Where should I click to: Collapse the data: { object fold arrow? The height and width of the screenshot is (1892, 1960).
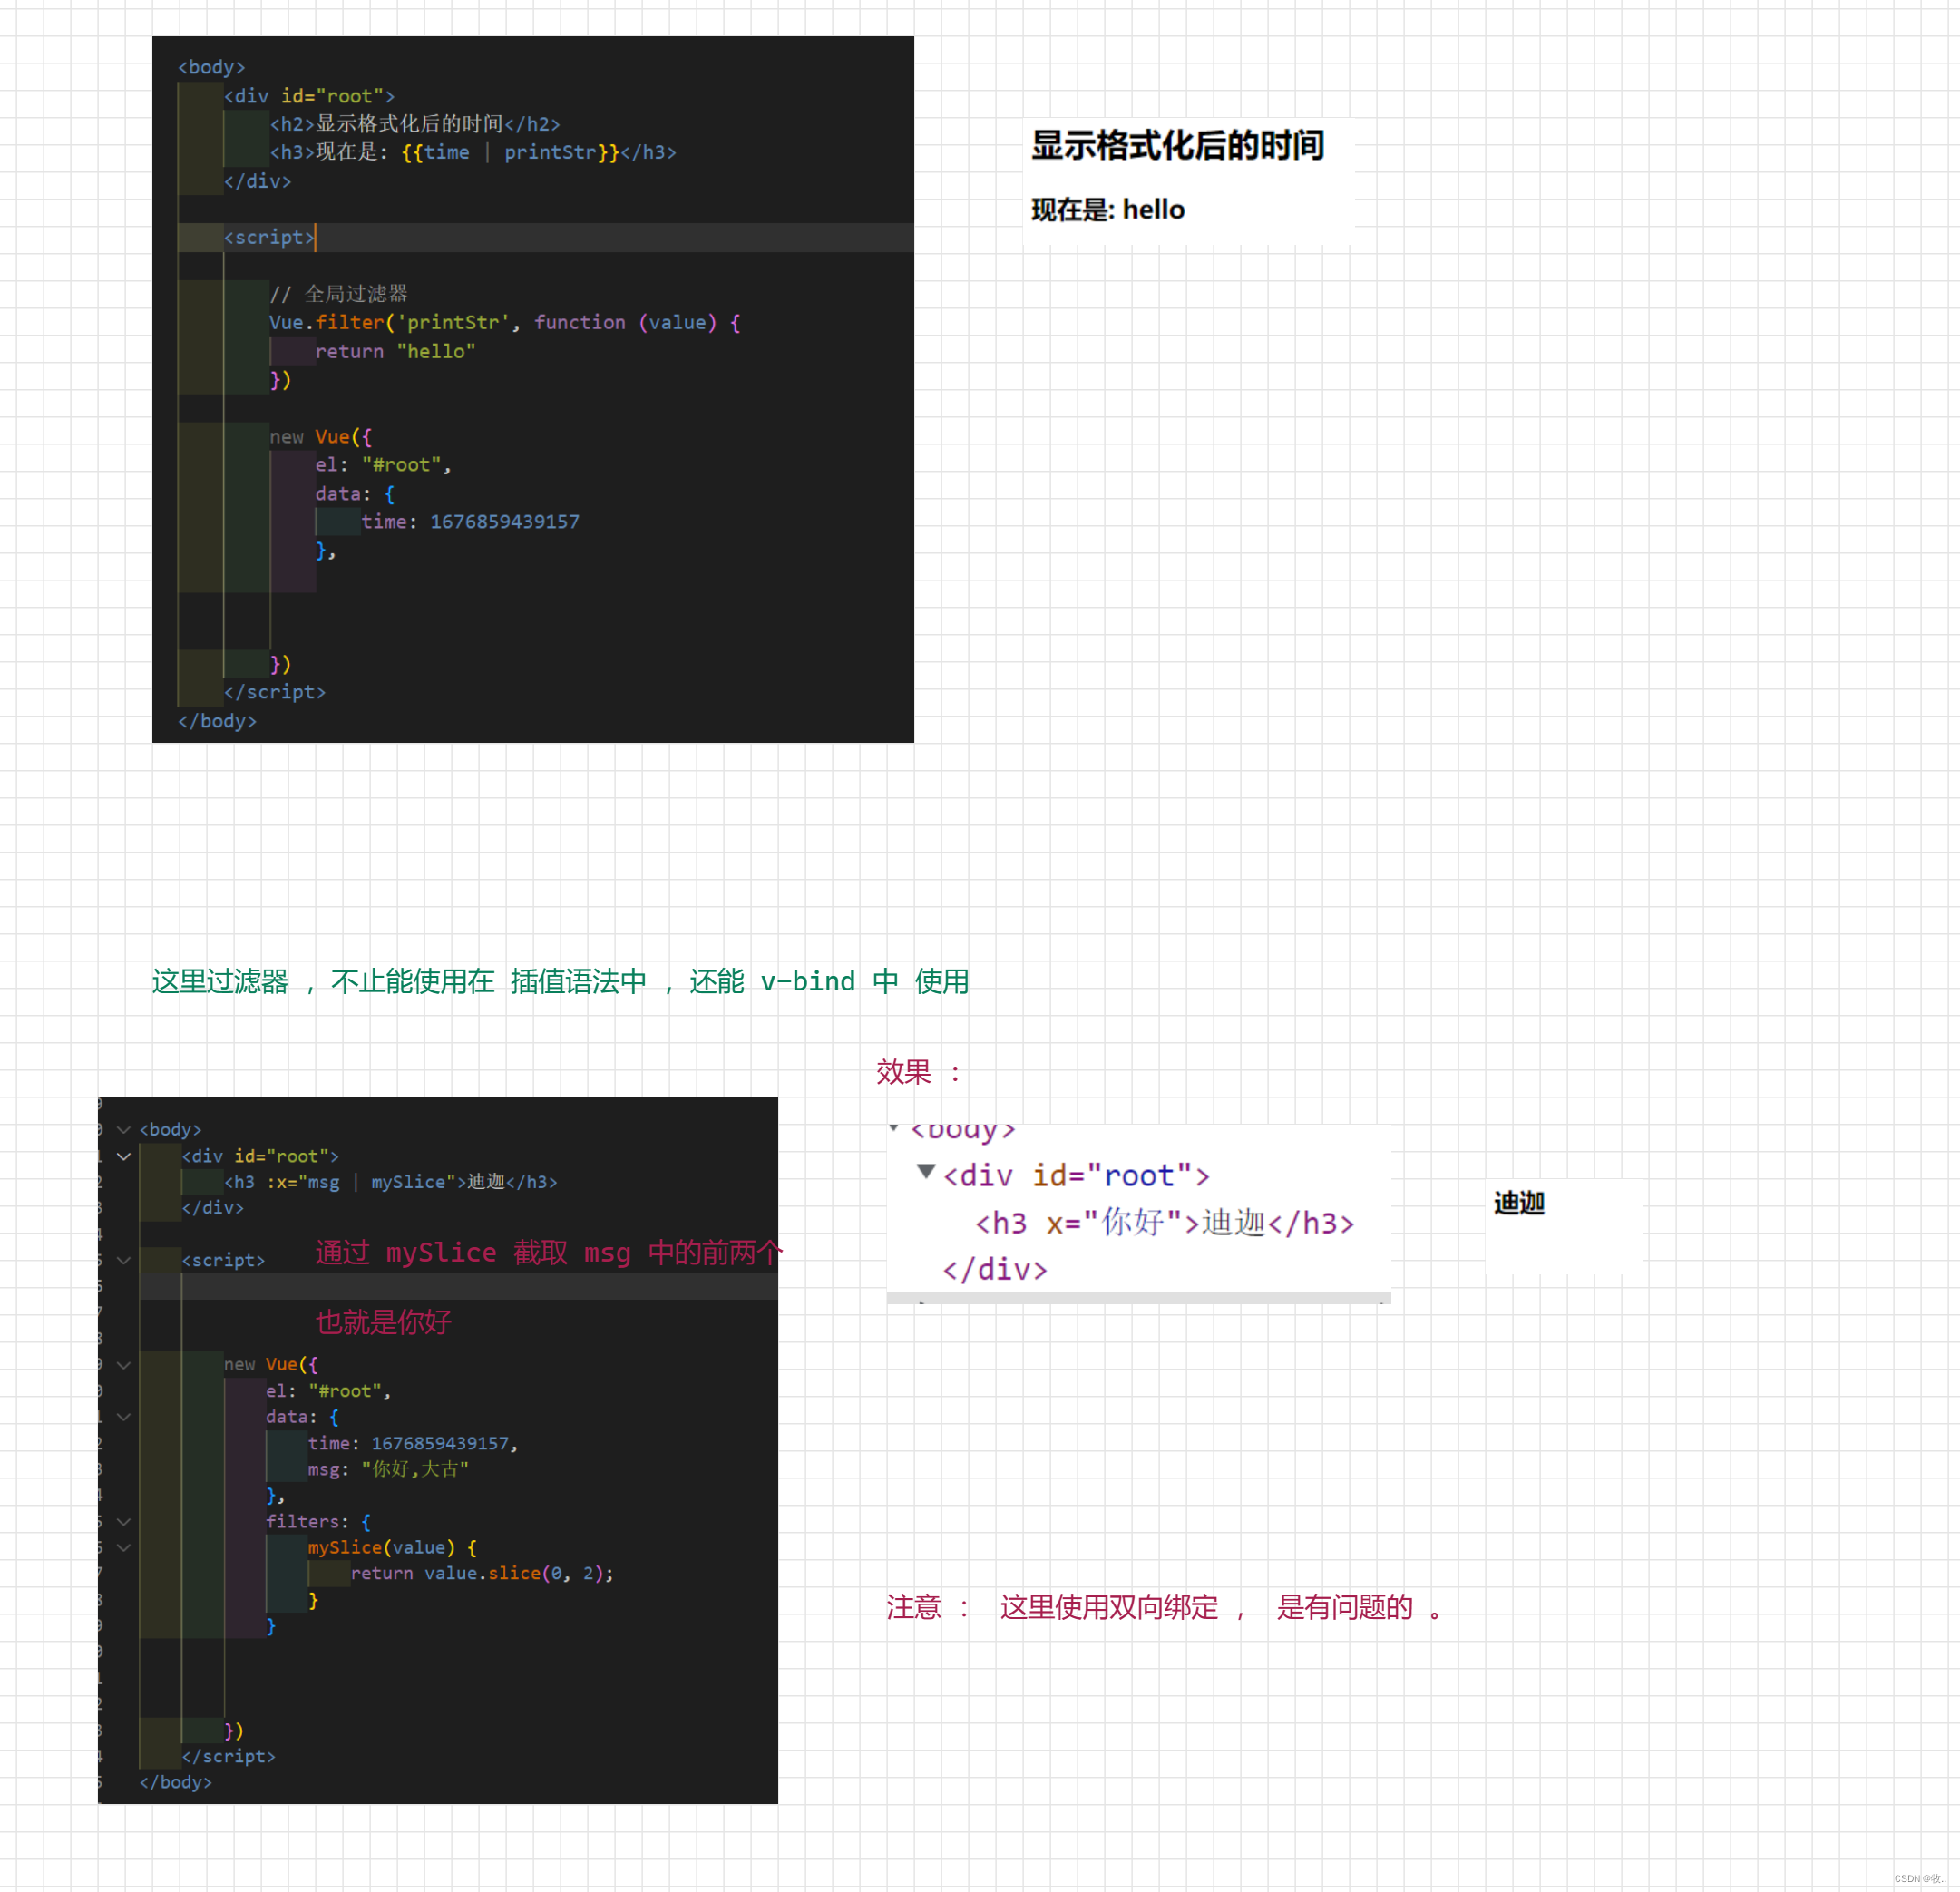click(x=124, y=1417)
